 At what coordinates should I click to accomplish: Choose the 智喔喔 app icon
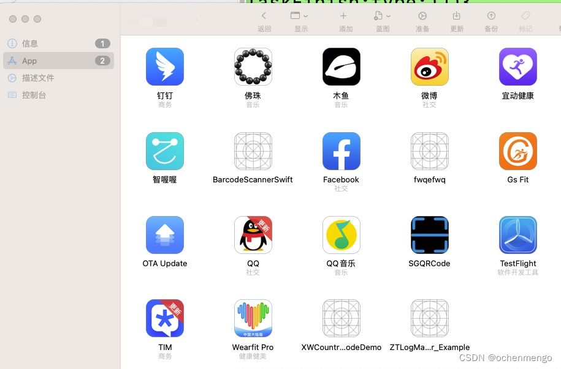(x=165, y=151)
